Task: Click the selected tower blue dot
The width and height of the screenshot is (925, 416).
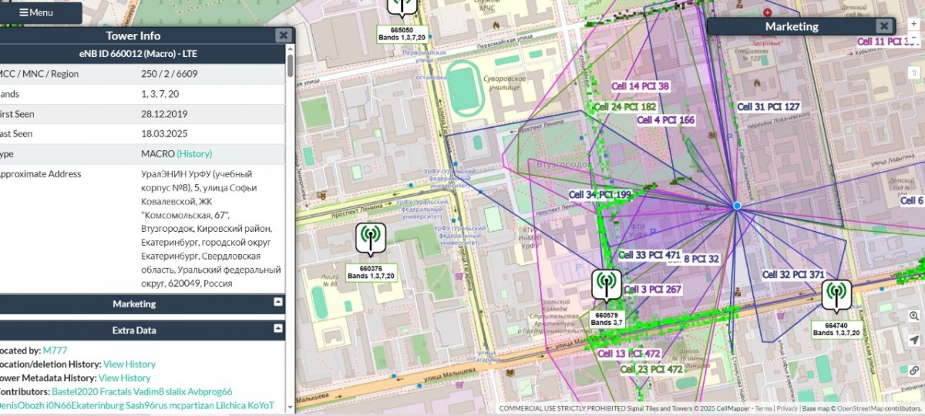Action: (x=737, y=206)
